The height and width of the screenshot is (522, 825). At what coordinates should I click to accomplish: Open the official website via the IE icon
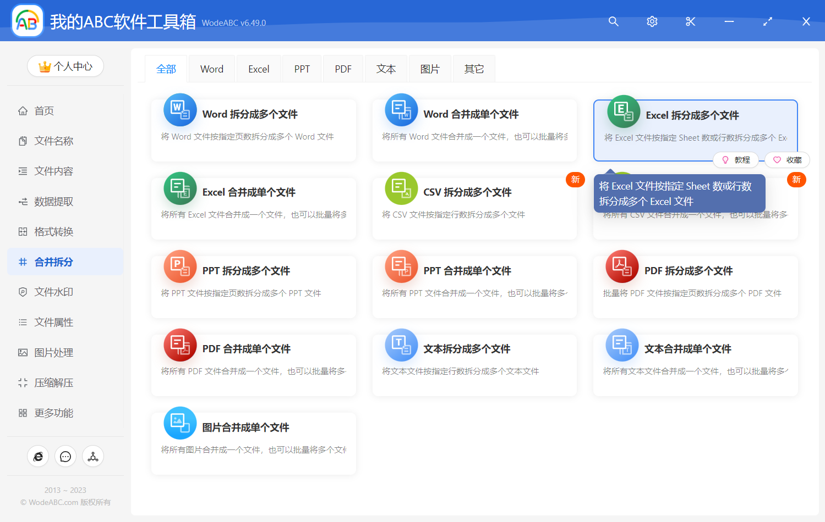[38, 456]
